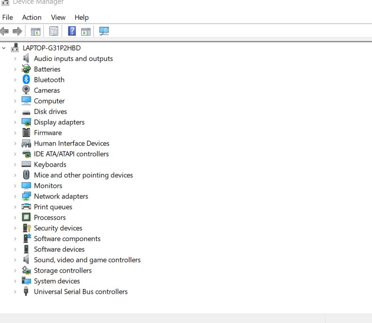Collapse the LAPTOP-G31P2HBD root node
Screen dimensions: 372x323
[x=4, y=48]
